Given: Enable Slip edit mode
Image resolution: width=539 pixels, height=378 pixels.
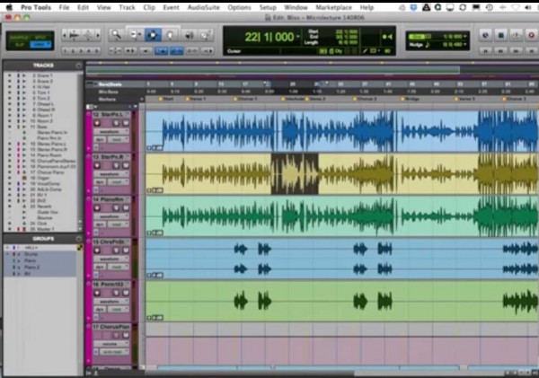Looking at the screenshot, I should (18, 45).
